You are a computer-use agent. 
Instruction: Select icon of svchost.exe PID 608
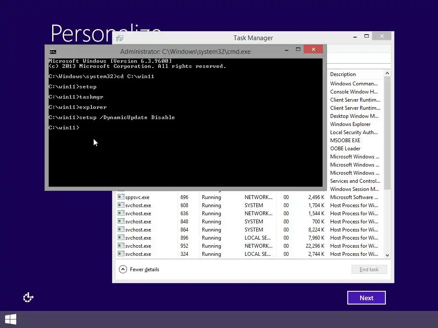point(121,205)
